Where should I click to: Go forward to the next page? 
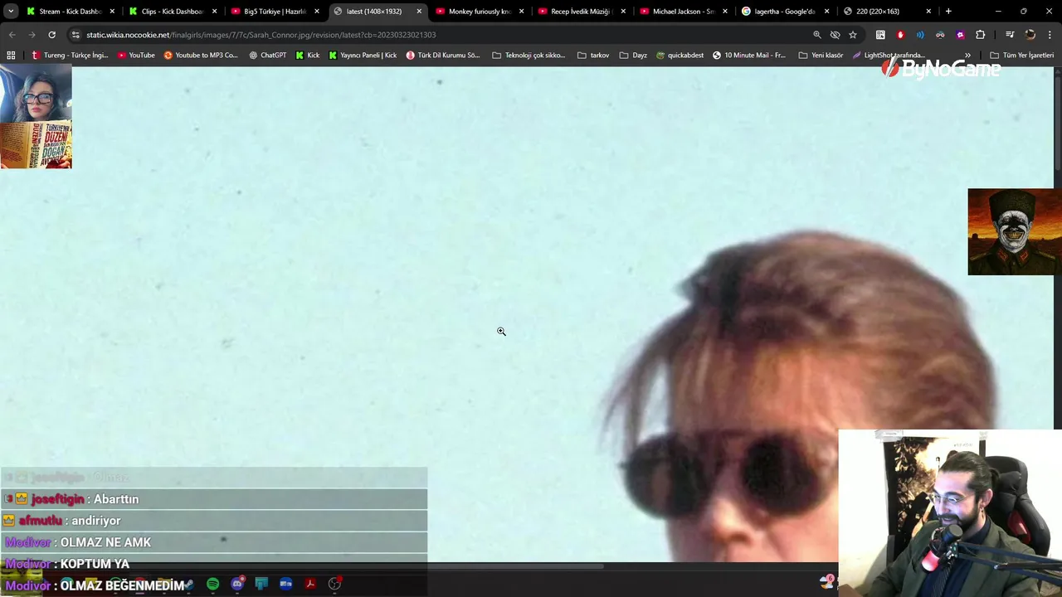pos(32,35)
